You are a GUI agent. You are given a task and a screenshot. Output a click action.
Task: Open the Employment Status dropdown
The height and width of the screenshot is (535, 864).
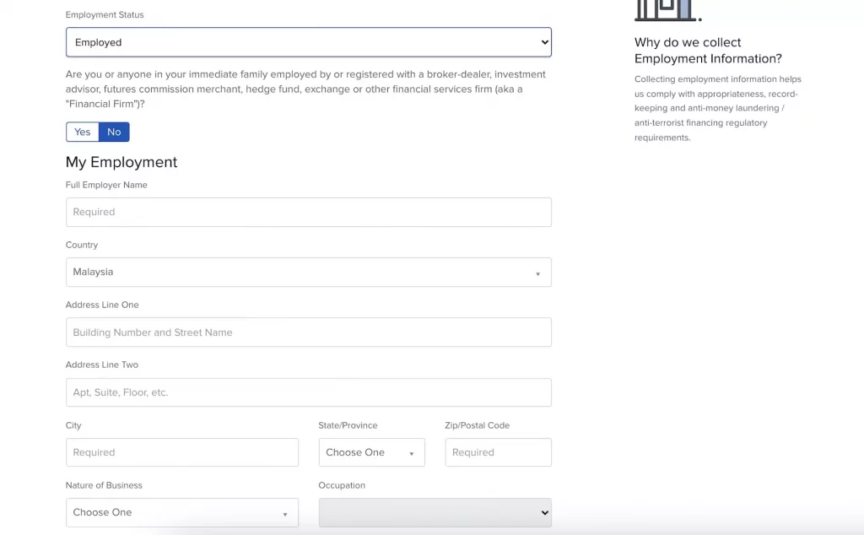pyautogui.click(x=308, y=42)
